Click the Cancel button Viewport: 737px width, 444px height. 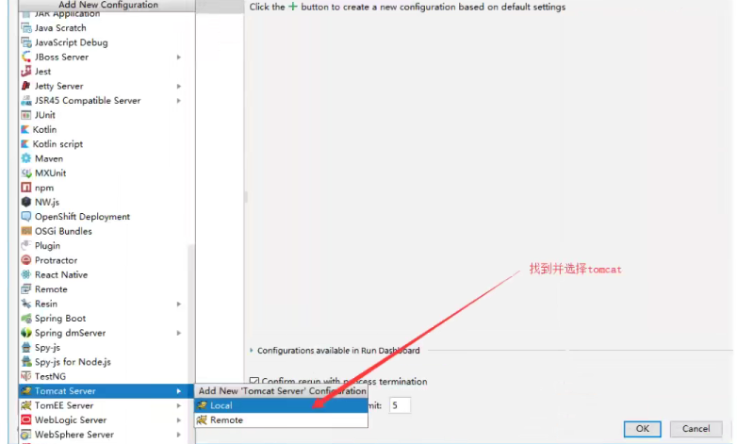pyautogui.click(x=696, y=429)
